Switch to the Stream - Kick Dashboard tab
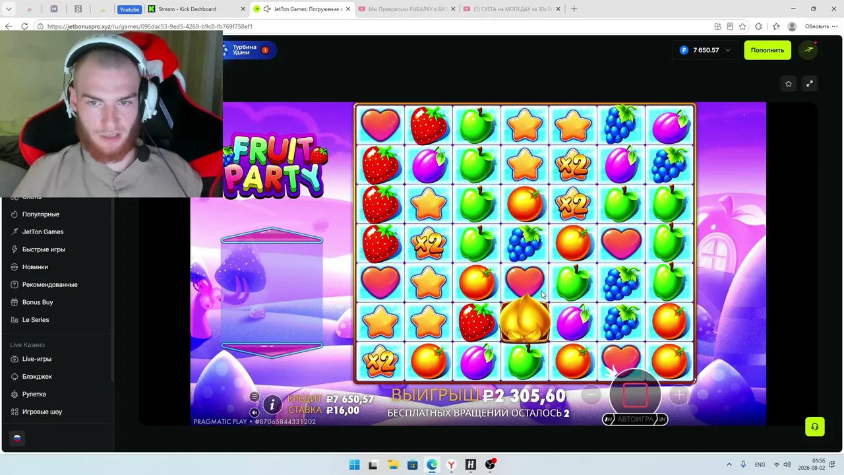 pyautogui.click(x=195, y=9)
